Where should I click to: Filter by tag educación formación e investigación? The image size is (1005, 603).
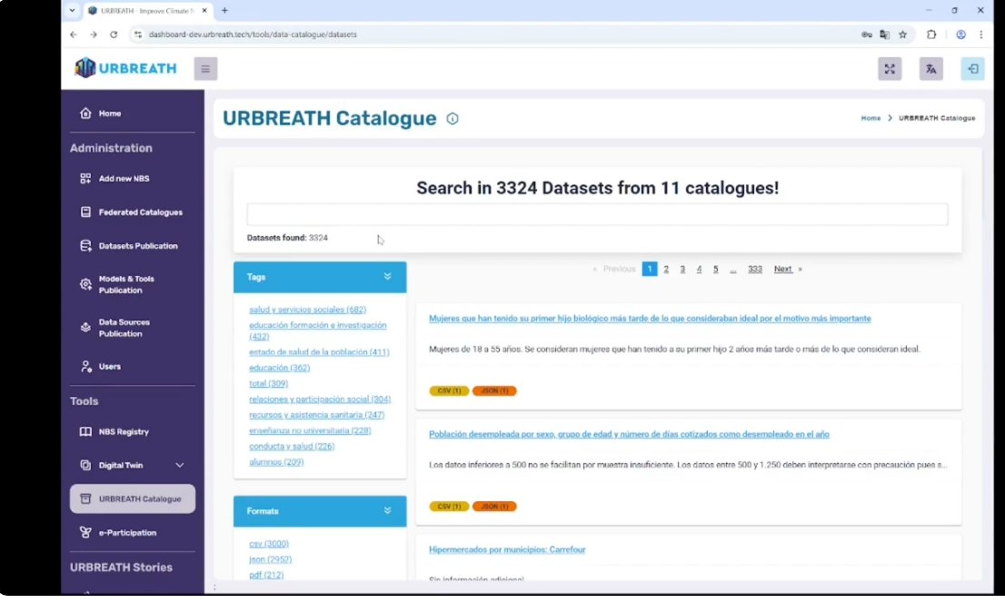pyautogui.click(x=318, y=331)
